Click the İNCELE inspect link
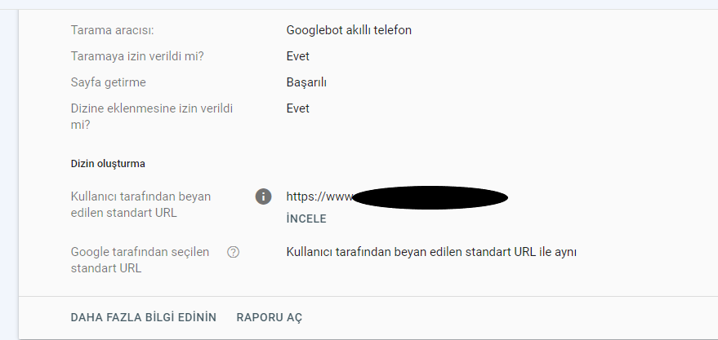718x340 pixels. coord(306,219)
